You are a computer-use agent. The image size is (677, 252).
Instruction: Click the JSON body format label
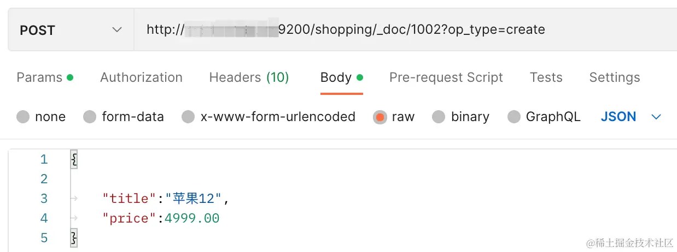(618, 117)
